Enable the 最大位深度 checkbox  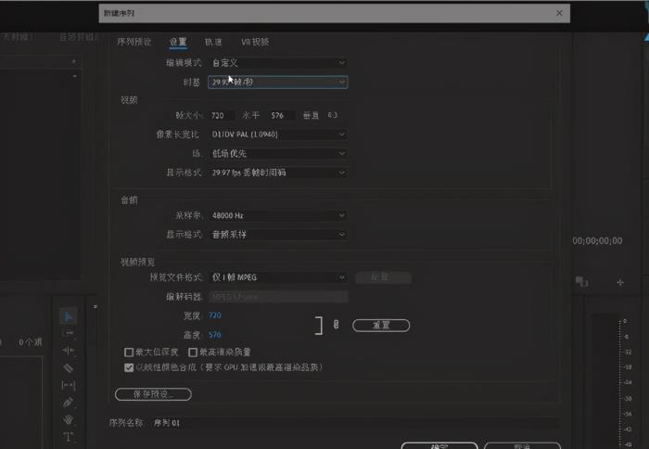point(129,353)
